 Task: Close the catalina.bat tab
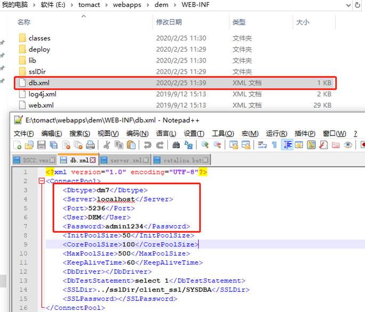click(205, 160)
